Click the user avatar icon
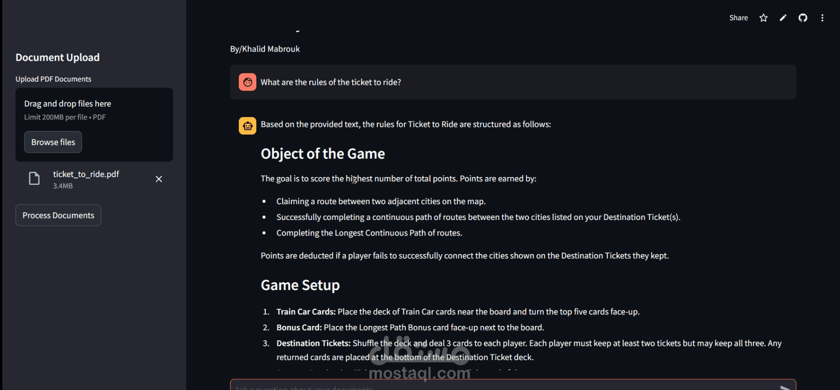This screenshot has height=390, width=840. (248, 82)
